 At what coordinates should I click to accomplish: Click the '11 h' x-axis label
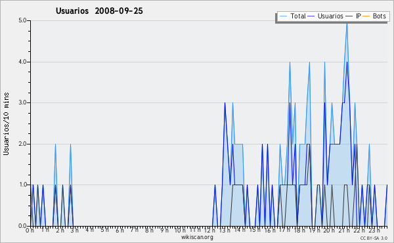[x=195, y=230]
